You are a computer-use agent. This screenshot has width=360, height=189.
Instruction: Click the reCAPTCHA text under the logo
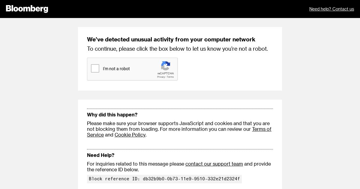point(166,73)
